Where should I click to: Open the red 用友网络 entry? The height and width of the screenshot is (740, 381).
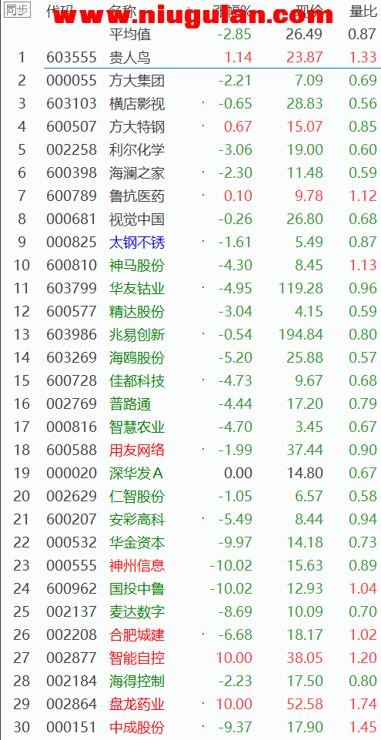point(137,450)
